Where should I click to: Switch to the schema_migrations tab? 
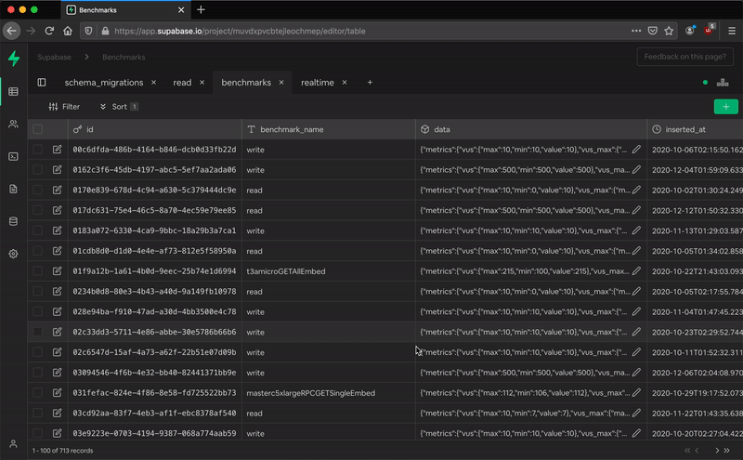104,83
